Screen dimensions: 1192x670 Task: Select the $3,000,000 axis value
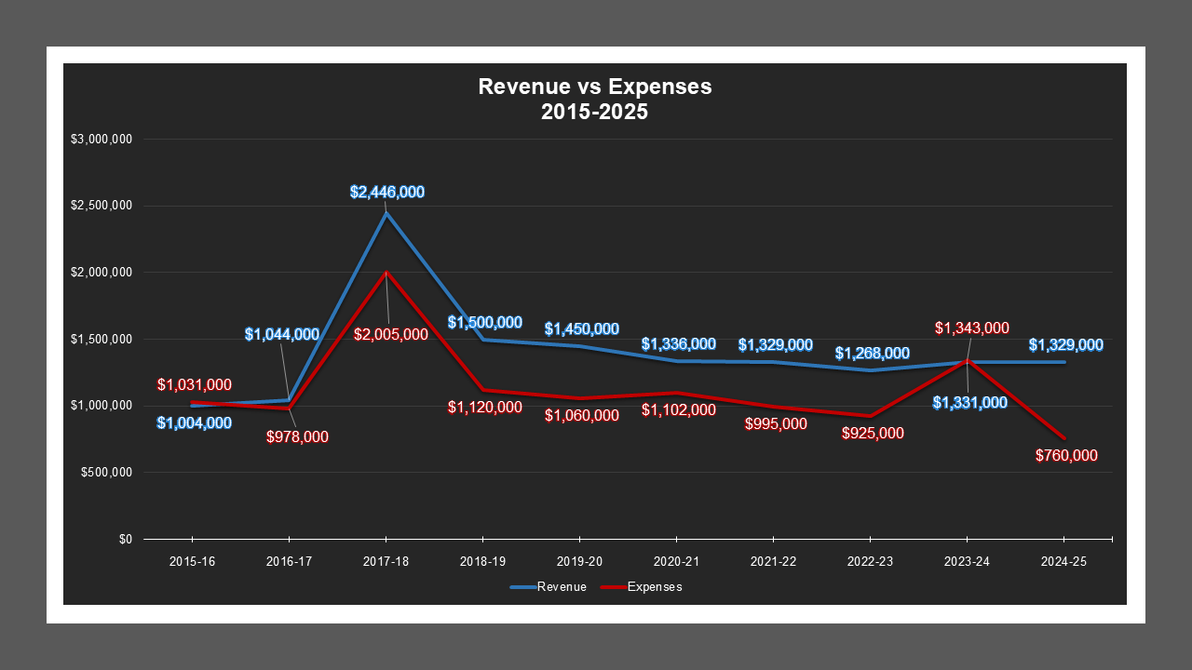[101, 138]
